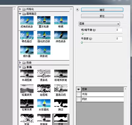Select the 成角的线条 filter thumbnail
This screenshot has height=125, width=132.
pyautogui.click(x=27, y=21)
